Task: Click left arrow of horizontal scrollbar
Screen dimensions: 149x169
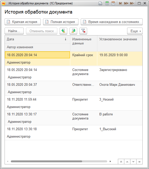Action: pos(8,161)
